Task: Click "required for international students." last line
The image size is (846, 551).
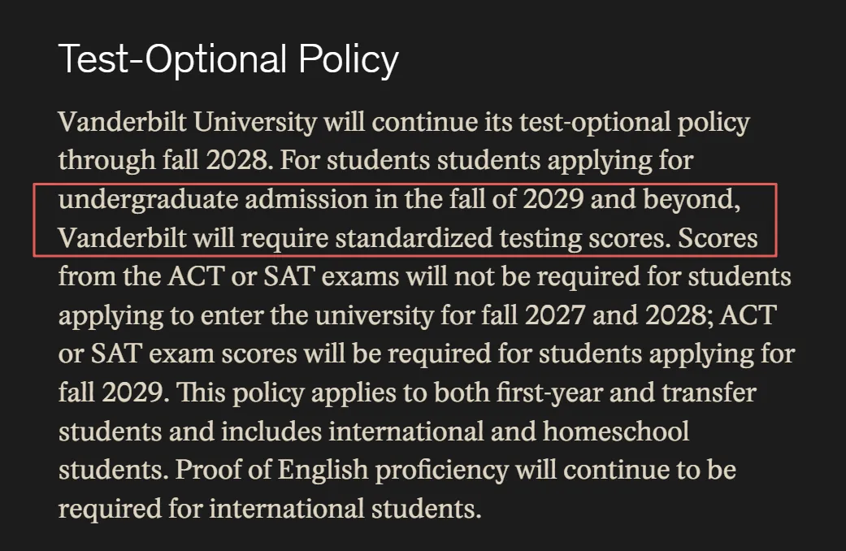Action: point(270,509)
